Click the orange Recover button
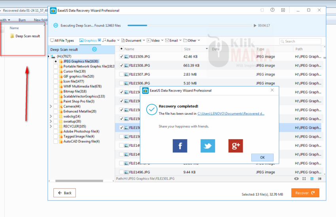This screenshot has height=217, width=336. [x=305, y=193]
